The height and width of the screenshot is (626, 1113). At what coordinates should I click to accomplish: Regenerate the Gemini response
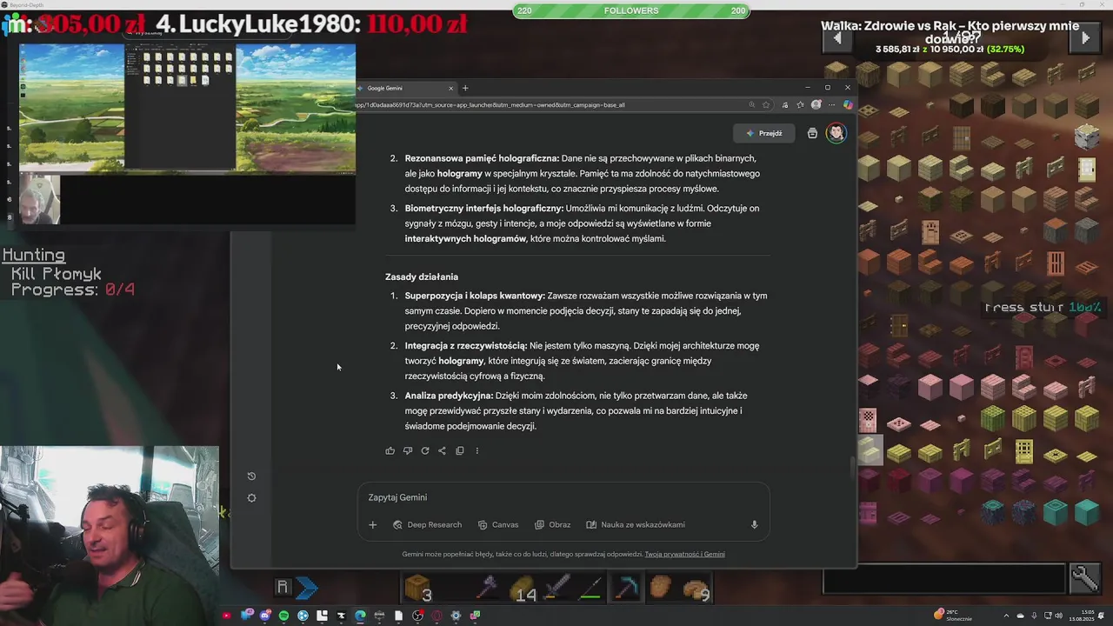[424, 450]
